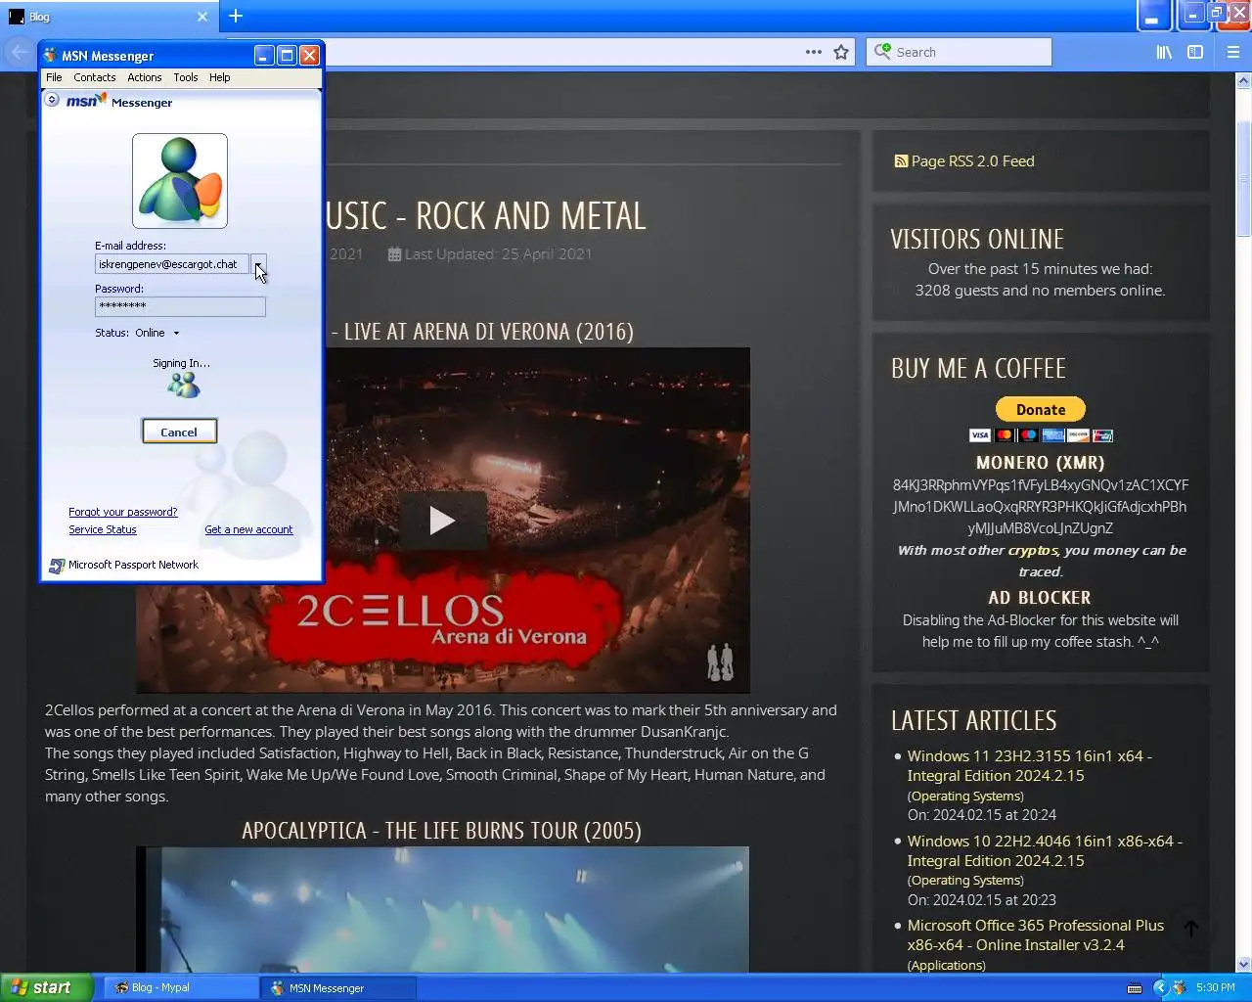This screenshot has width=1252, height=1002.
Task: Click the Last Updated calendar icon
Action: click(x=394, y=254)
